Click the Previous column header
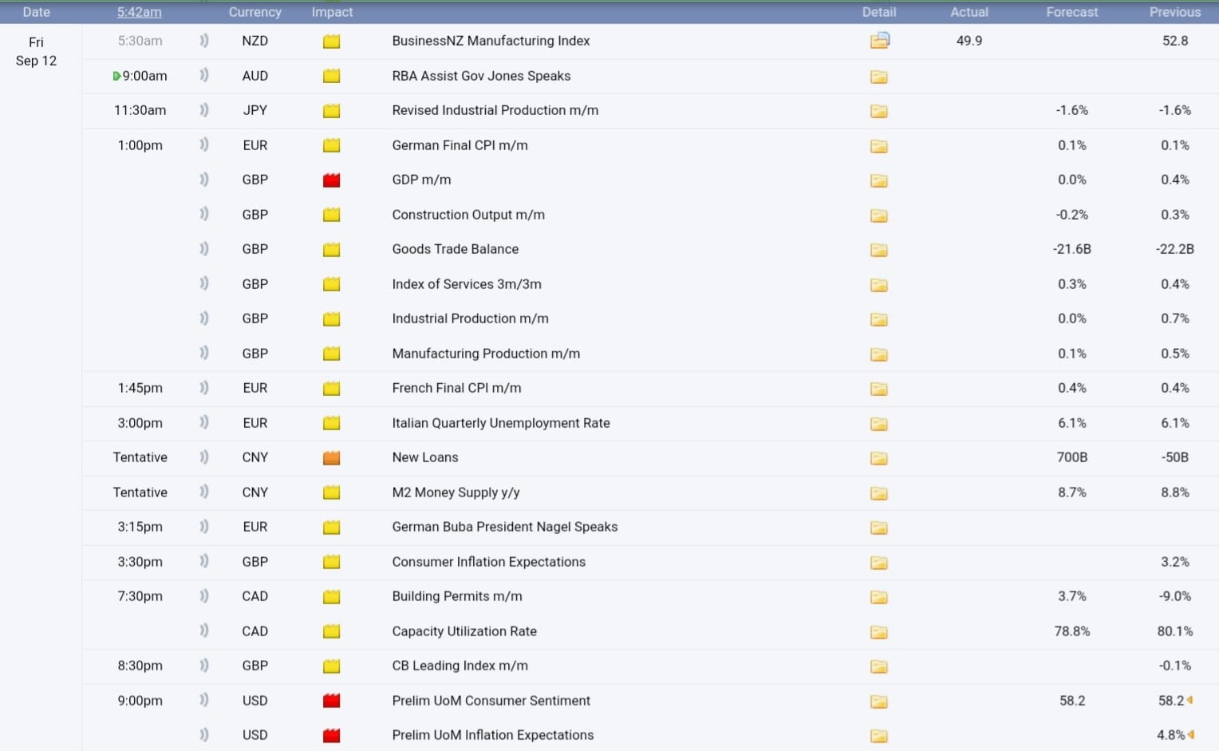Viewport: 1219px width, 751px height. pyautogui.click(x=1174, y=12)
